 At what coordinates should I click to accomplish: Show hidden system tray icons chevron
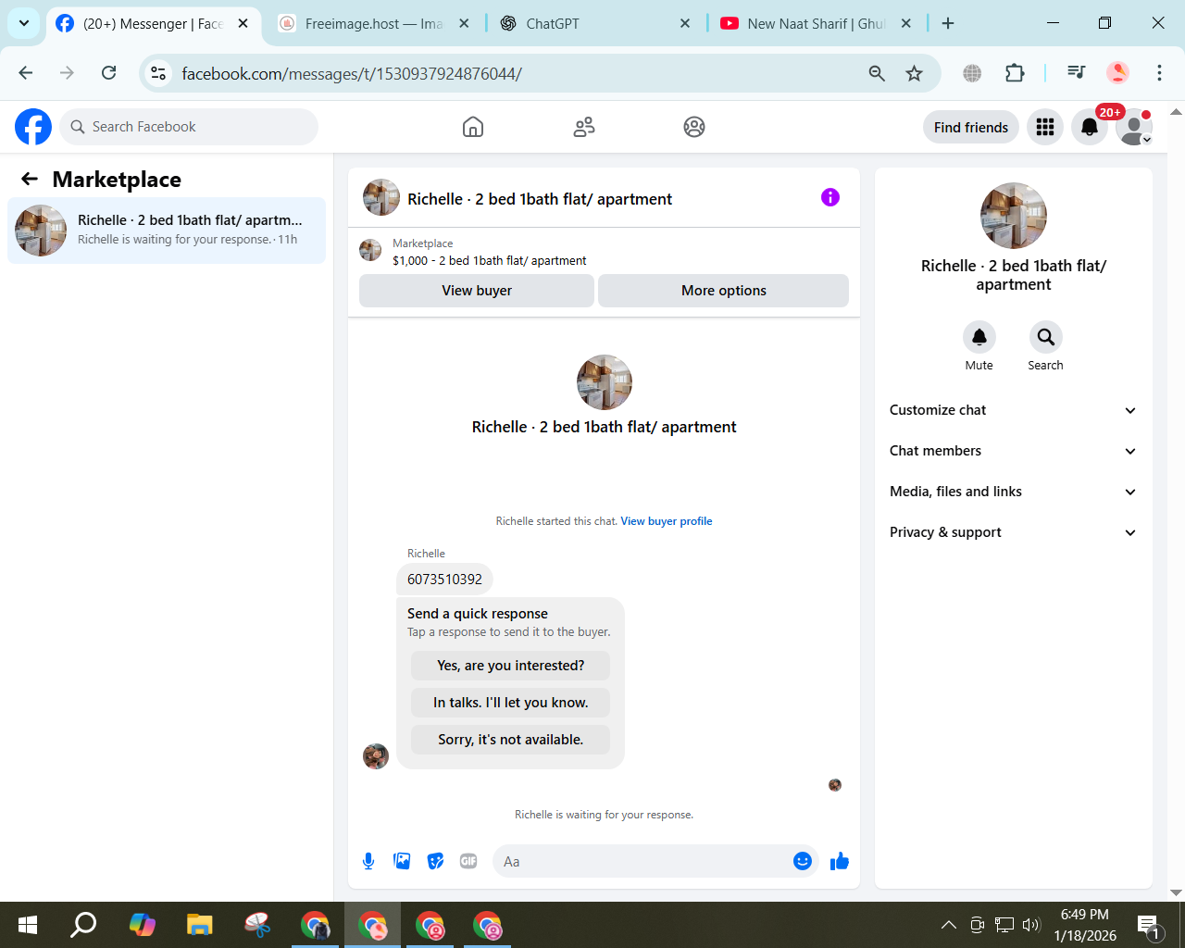[x=949, y=924]
